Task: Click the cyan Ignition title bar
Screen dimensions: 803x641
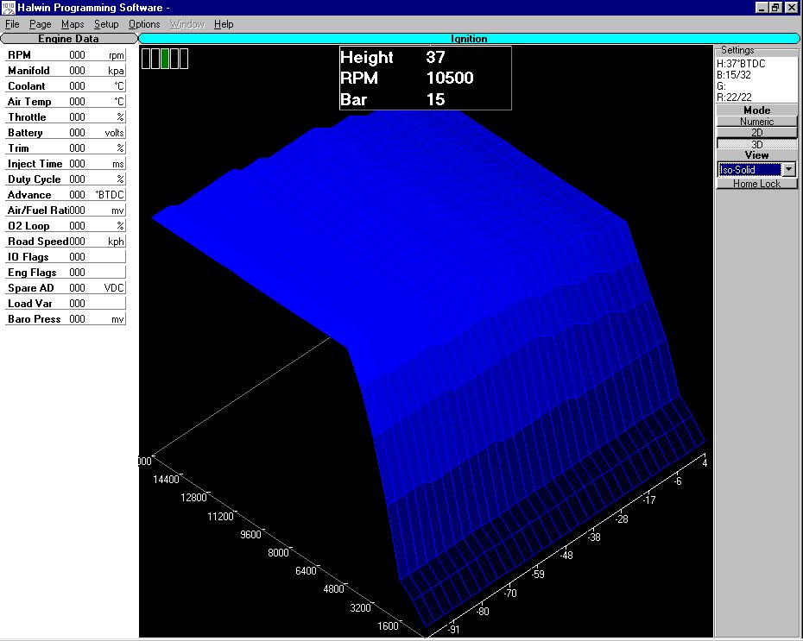Action: tap(469, 39)
